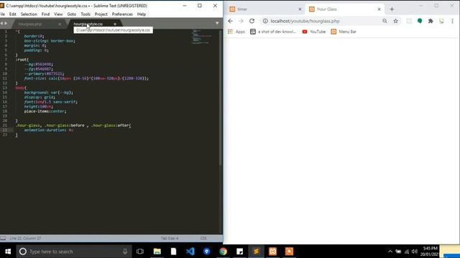Close the 'Hour Glass' Chrome tab

[379, 9]
